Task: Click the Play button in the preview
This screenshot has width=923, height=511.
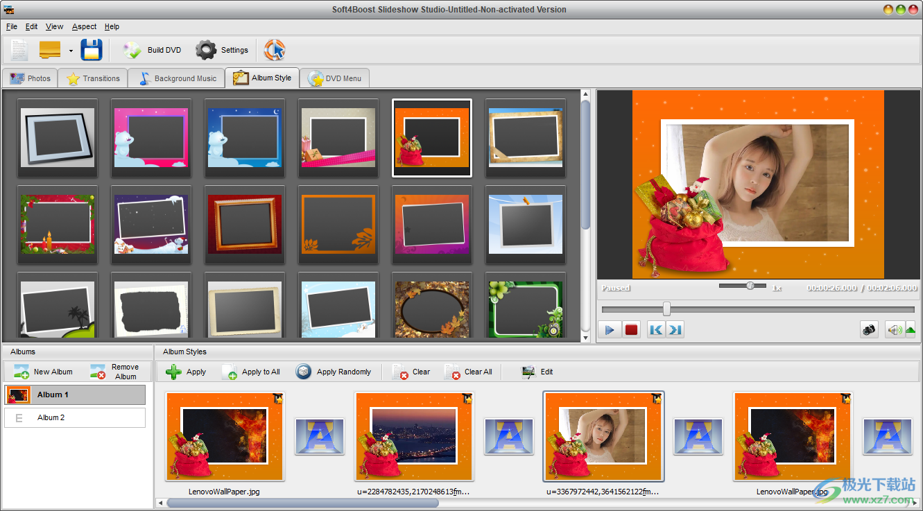Action: pyautogui.click(x=610, y=329)
